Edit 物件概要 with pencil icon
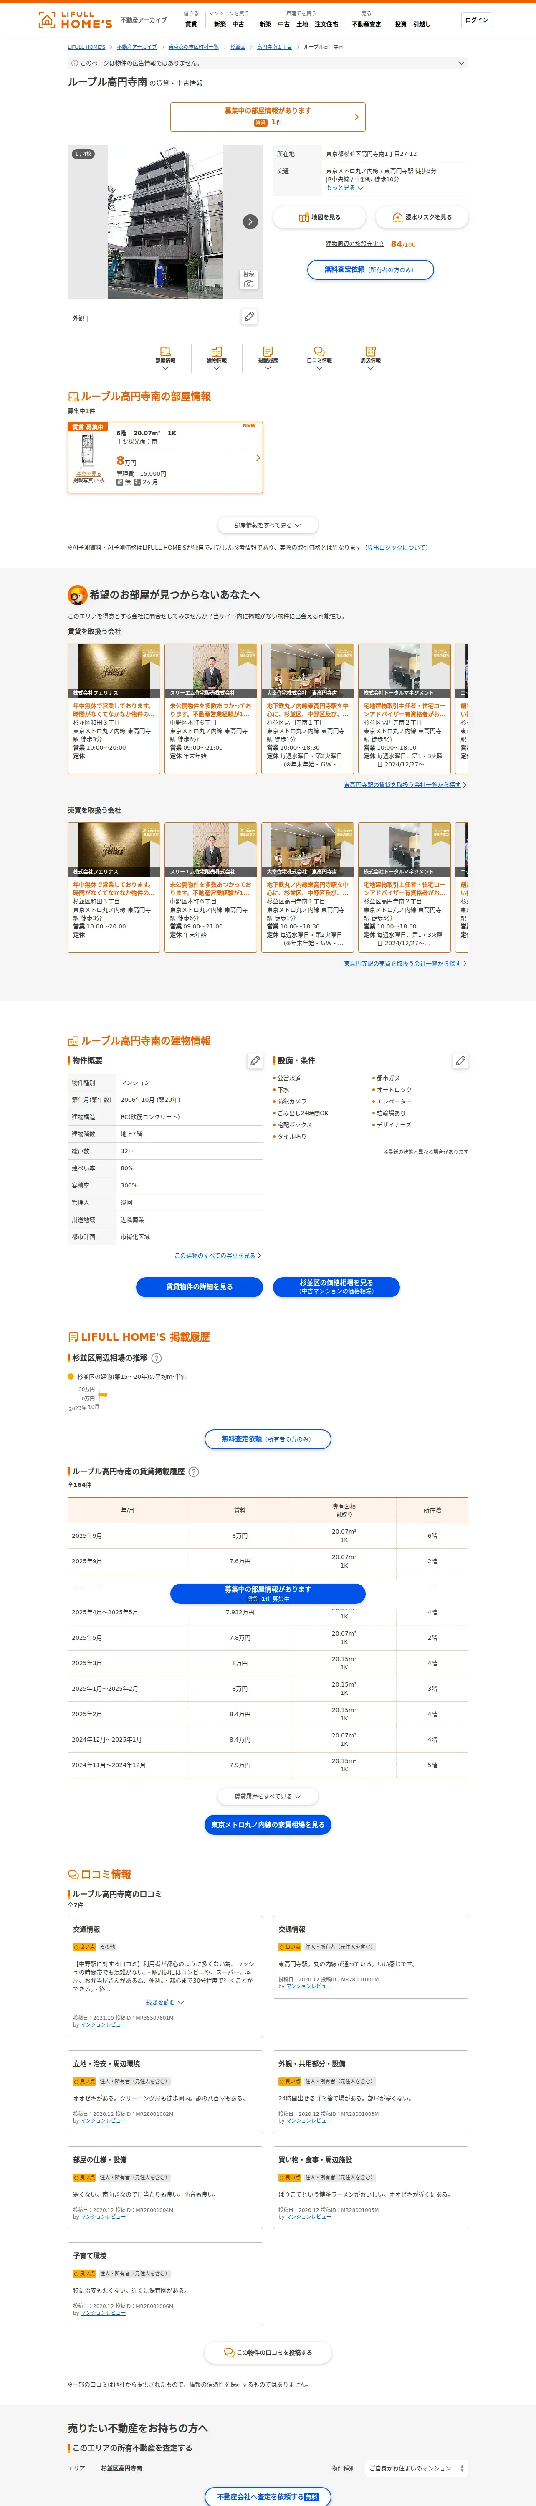Screen dimensions: 536x2506 pos(255,1060)
